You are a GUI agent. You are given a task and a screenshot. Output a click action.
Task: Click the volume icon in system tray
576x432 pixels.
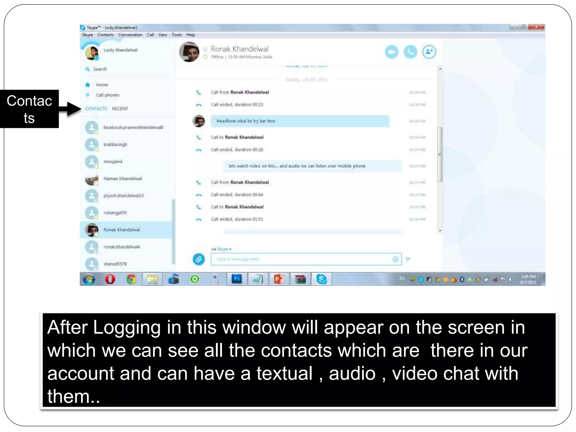510,279
